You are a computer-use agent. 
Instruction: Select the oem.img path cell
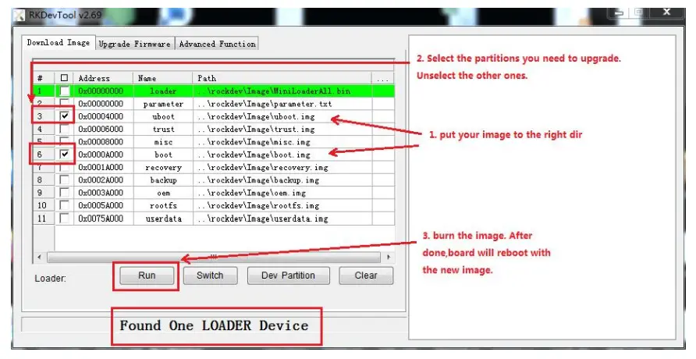tap(257, 193)
